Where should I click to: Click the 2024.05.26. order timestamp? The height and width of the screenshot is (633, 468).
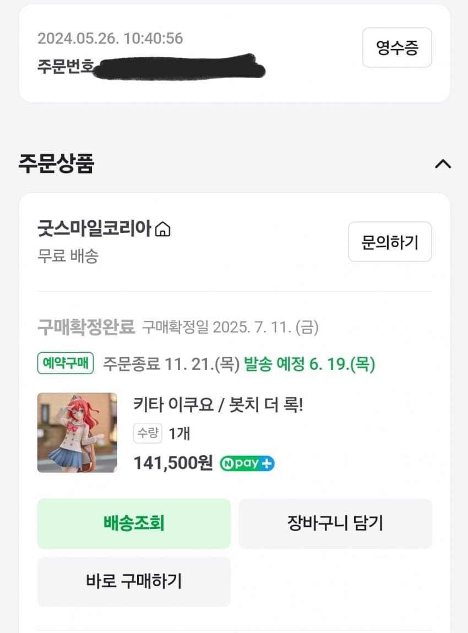[x=110, y=39]
